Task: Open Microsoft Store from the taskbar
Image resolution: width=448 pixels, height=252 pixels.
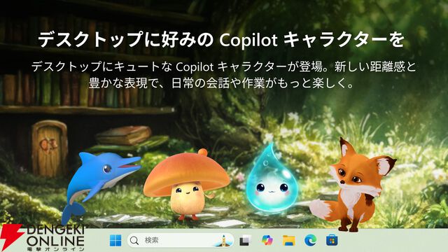Action: click(x=332, y=240)
